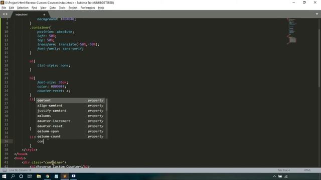Choose 'counter-reset' autocomplete suggestion
This screenshot has width=321, height=180.
click(70, 126)
